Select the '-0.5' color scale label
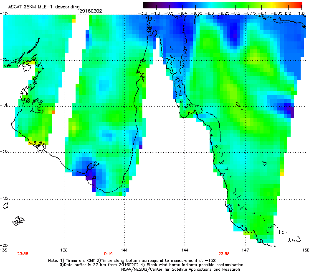 [x=169, y=13]
